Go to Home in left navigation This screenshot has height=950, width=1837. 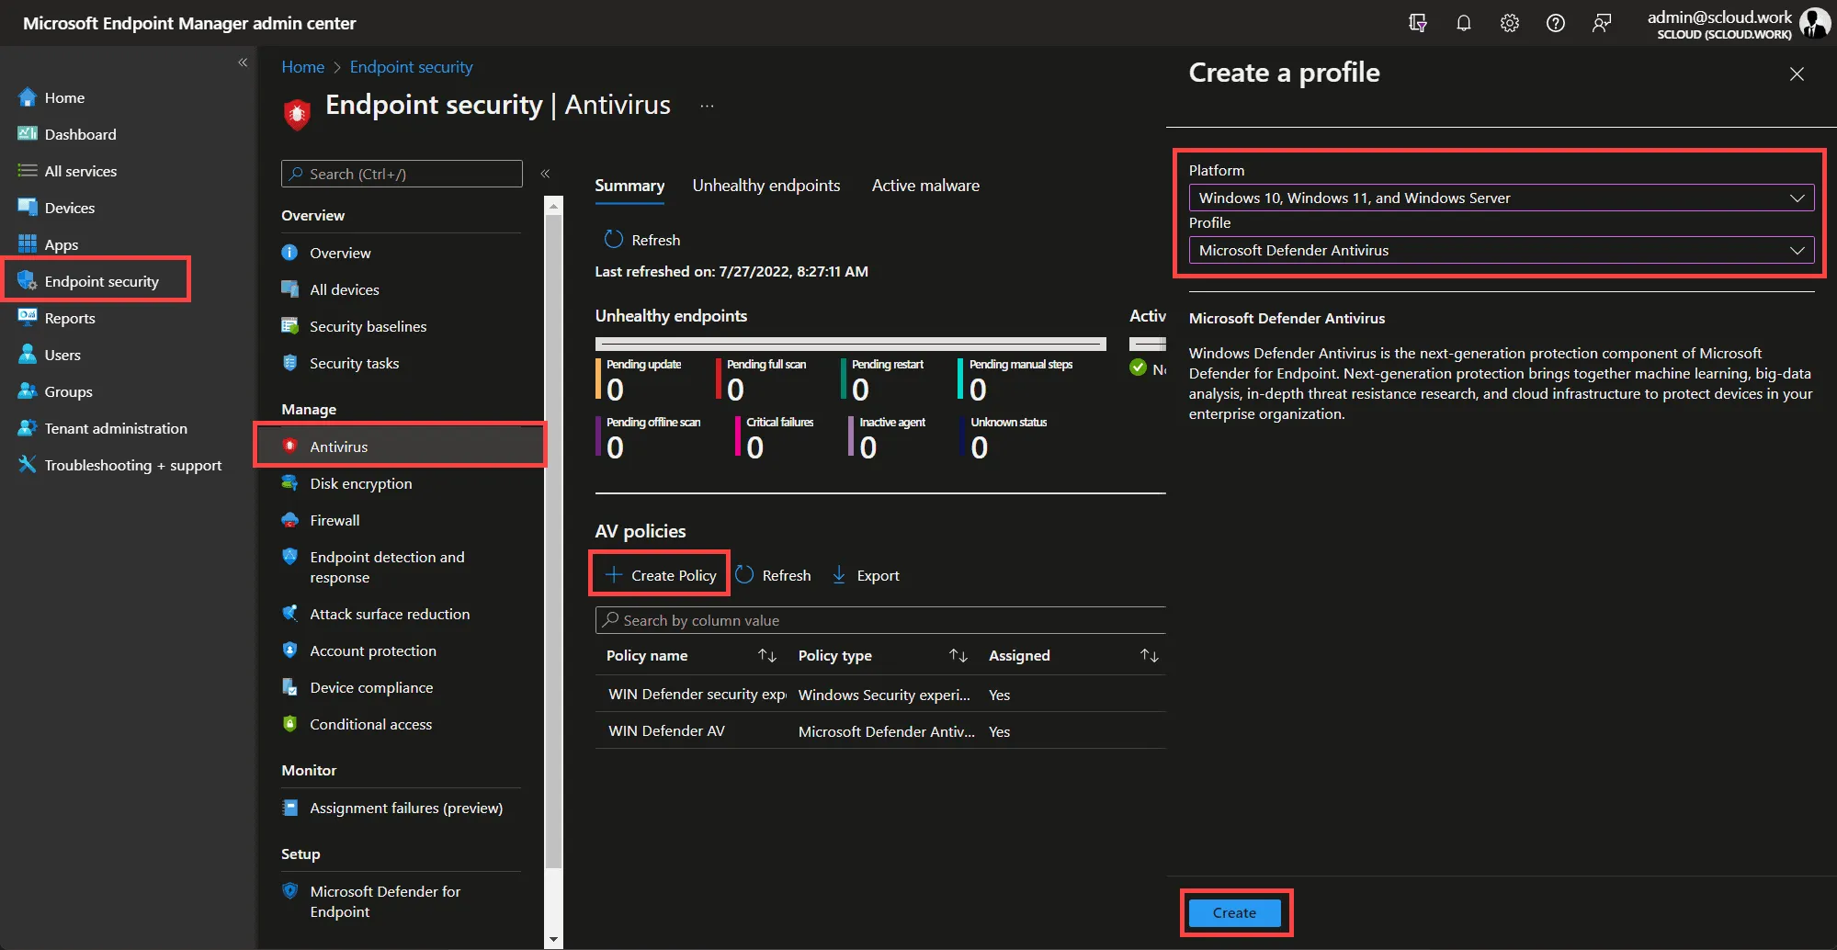64,97
